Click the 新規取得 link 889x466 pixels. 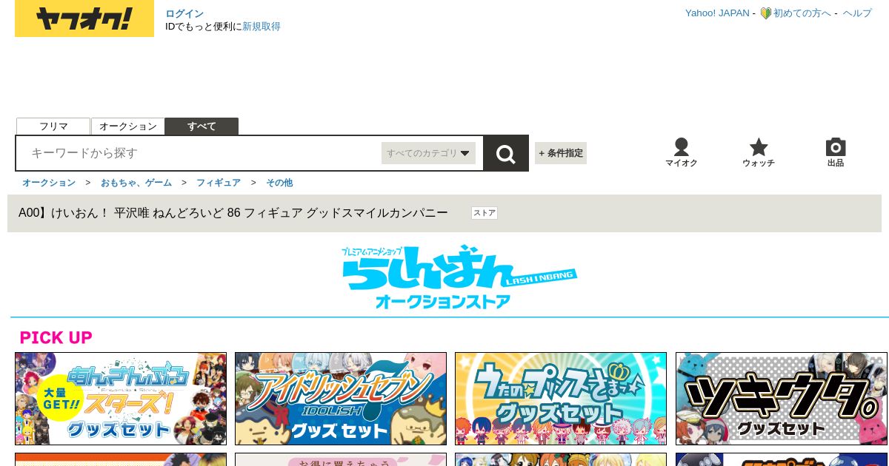tap(262, 26)
